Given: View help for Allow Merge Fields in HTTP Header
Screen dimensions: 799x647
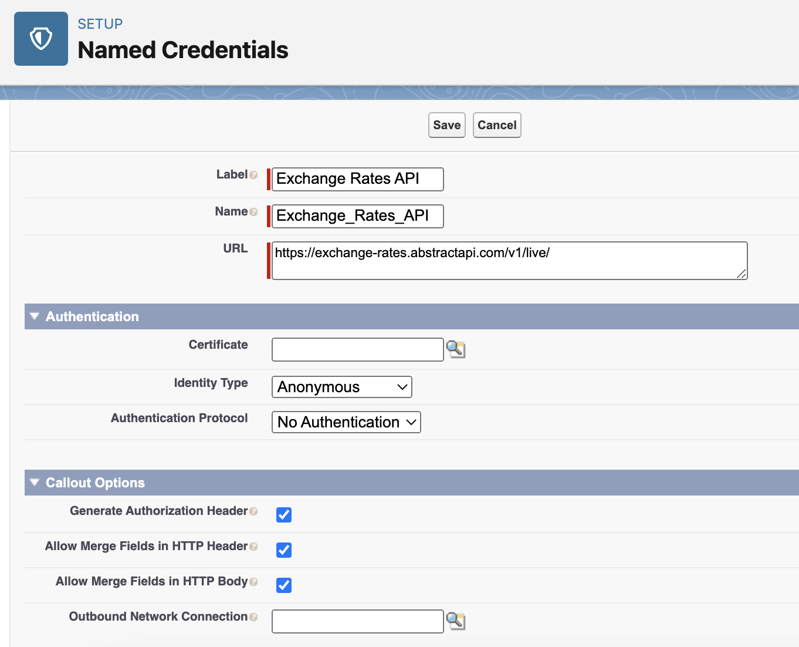Looking at the screenshot, I should (x=255, y=547).
